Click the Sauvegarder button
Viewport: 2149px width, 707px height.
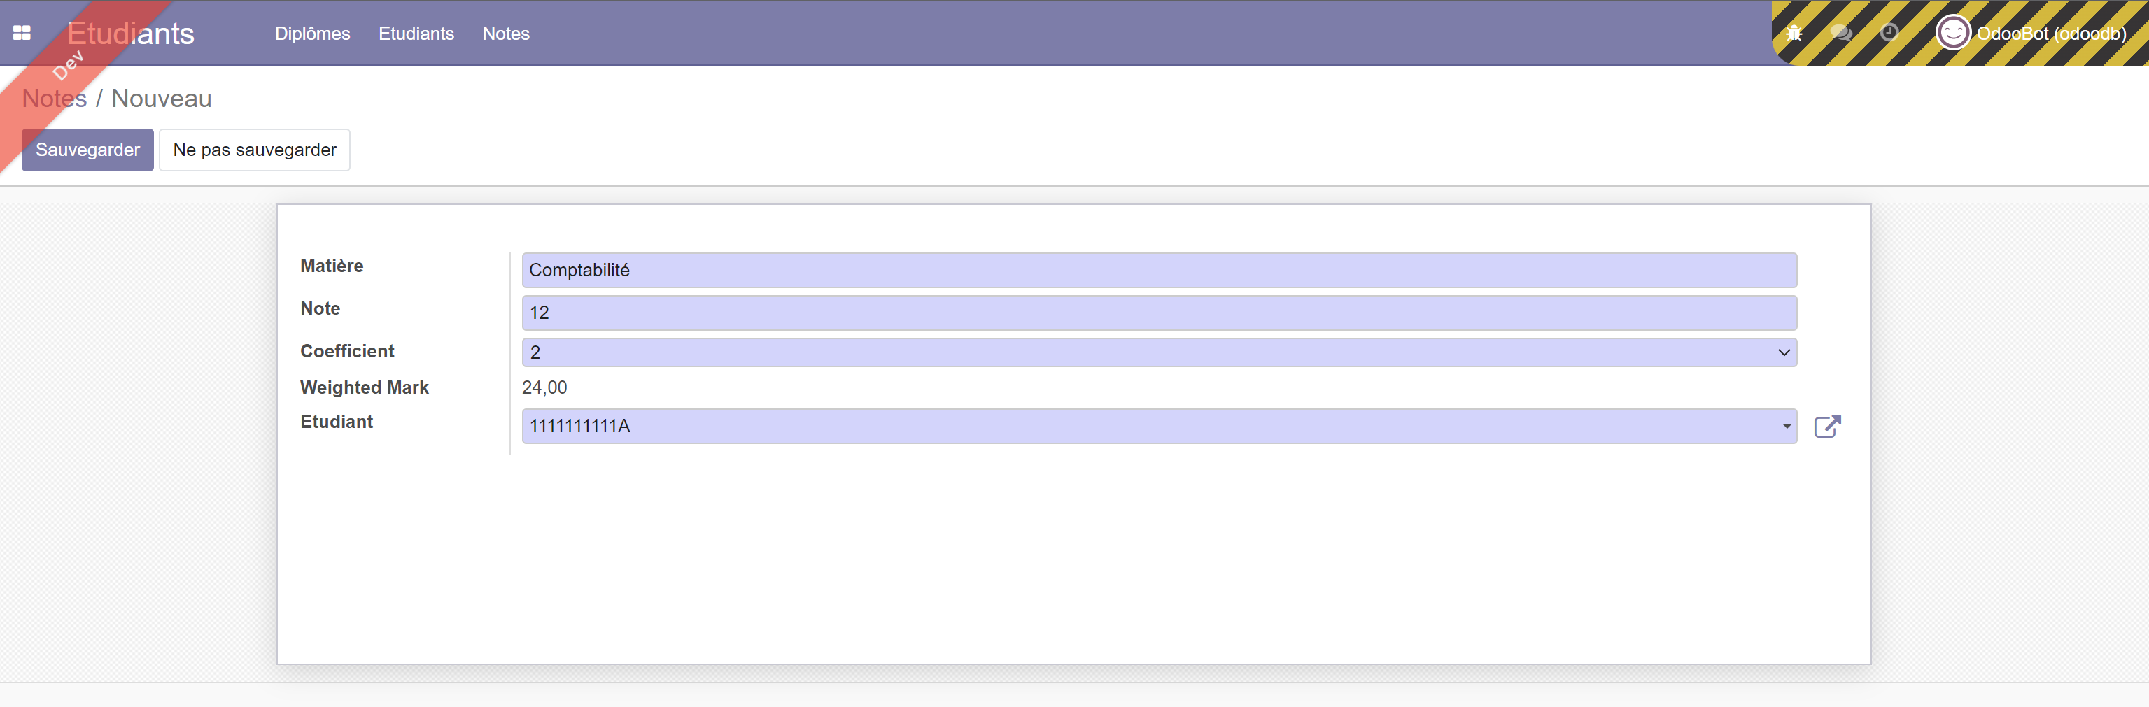tap(87, 150)
